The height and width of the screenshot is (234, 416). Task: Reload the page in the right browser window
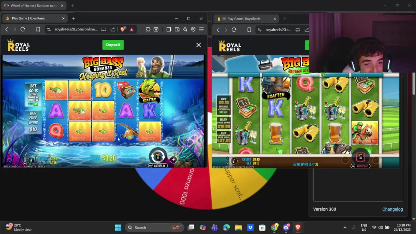[234, 30]
